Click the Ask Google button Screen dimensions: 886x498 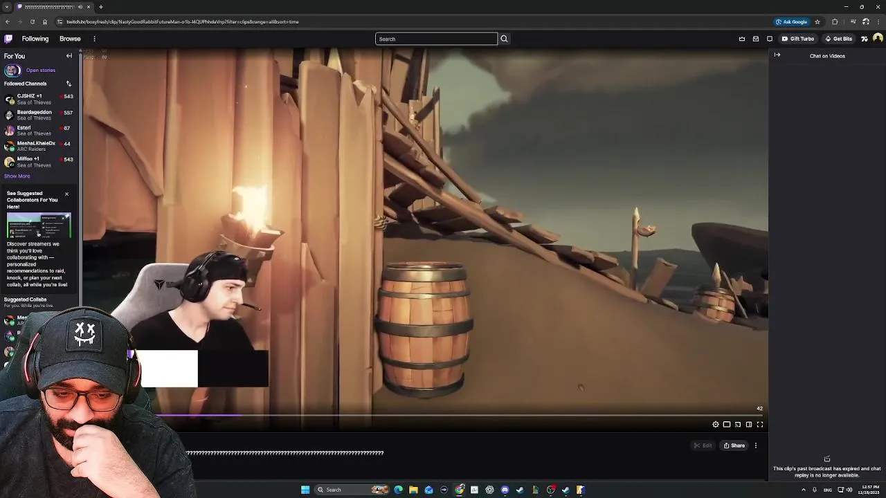click(791, 21)
